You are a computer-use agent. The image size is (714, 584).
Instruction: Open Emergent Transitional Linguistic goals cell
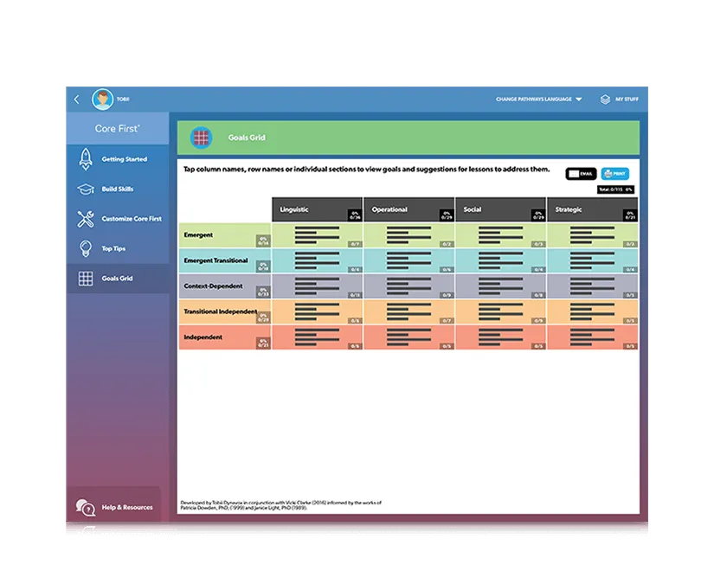coord(318,260)
